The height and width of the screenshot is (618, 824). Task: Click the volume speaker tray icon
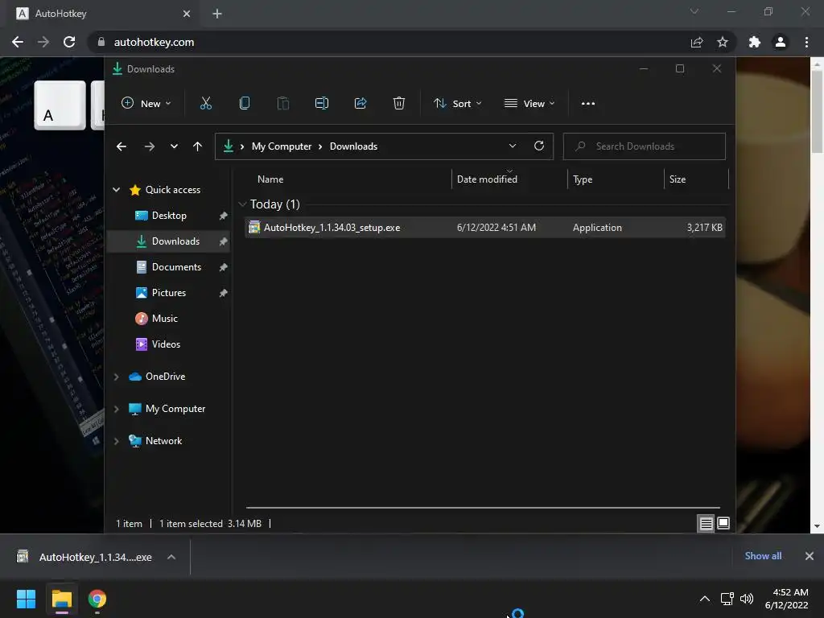click(746, 599)
